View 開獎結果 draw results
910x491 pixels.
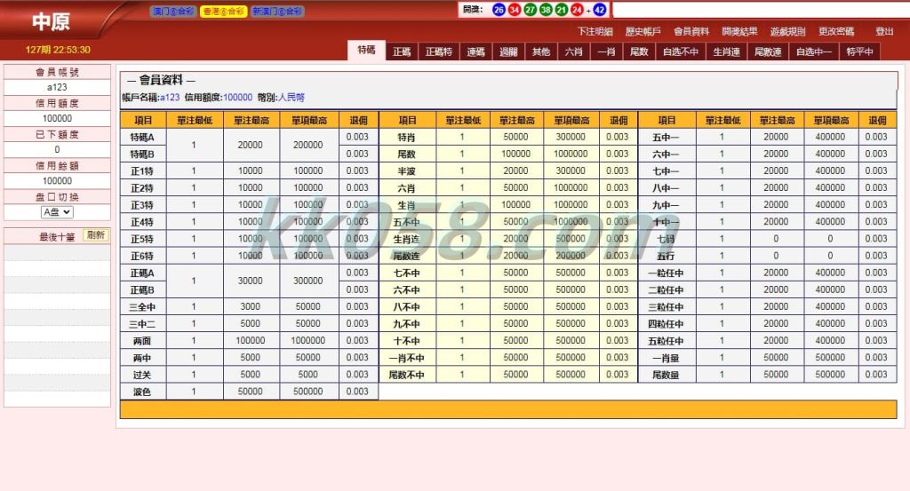[740, 31]
